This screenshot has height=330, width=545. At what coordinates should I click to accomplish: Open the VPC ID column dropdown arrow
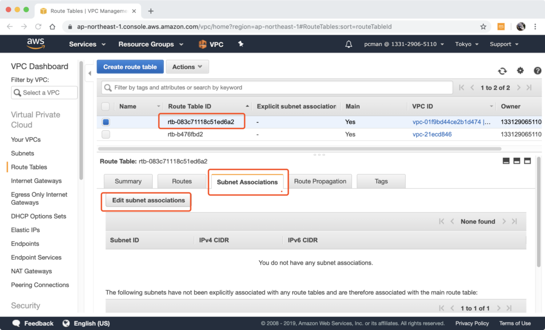491,106
